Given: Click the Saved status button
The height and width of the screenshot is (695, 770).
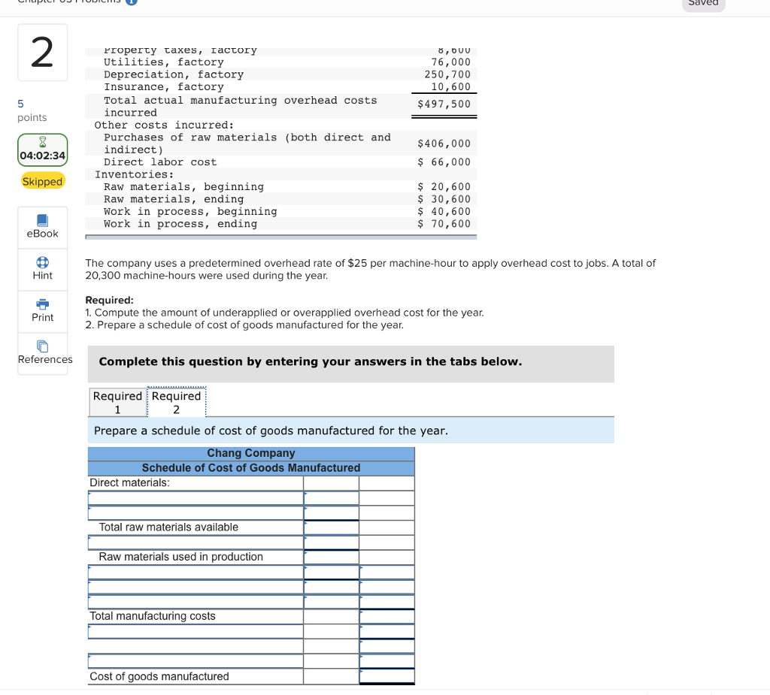Looking at the screenshot, I should pyautogui.click(x=703, y=4).
